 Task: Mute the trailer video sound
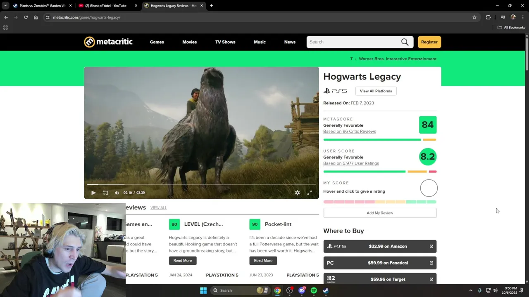(x=117, y=193)
